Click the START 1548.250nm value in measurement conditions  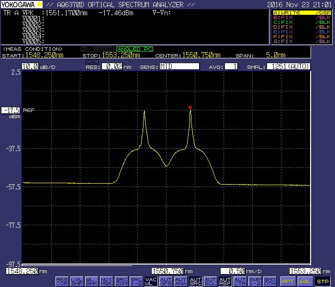point(45,55)
